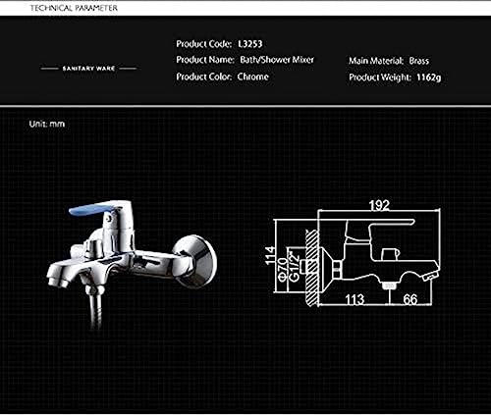Click 'Product Name:' label
Image resolution: width=491 pixels, height=415 pixels.
205,60
